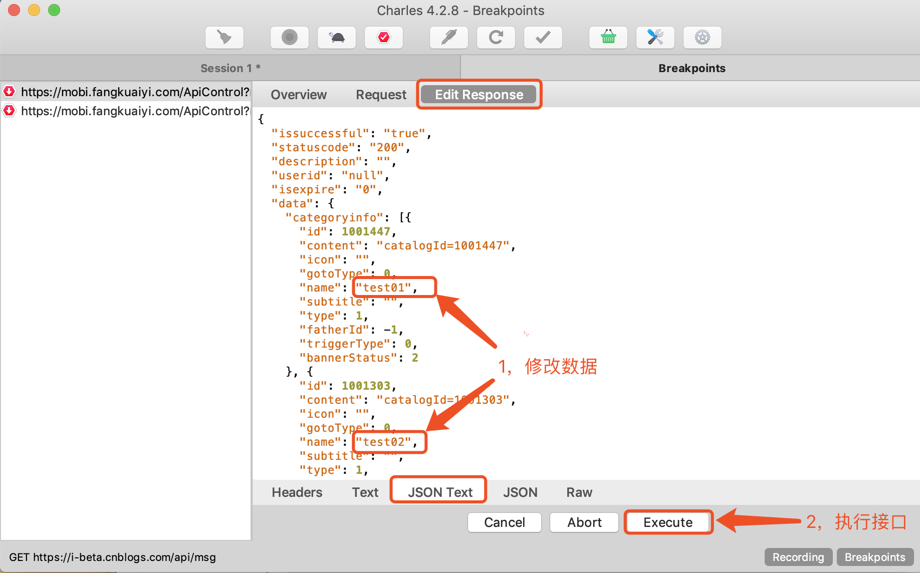920x573 pixels.
Task: Click the "description": "" line
Action: (x=334, y=161)
